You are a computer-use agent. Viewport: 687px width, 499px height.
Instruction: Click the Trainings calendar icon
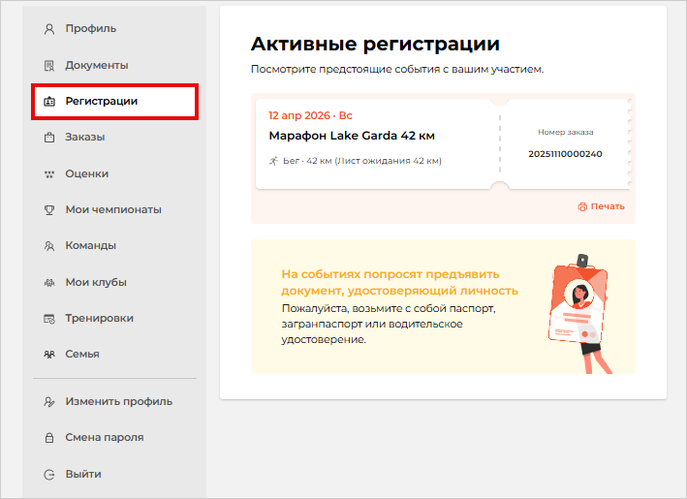pyautogui.click(x=49, y=319)
